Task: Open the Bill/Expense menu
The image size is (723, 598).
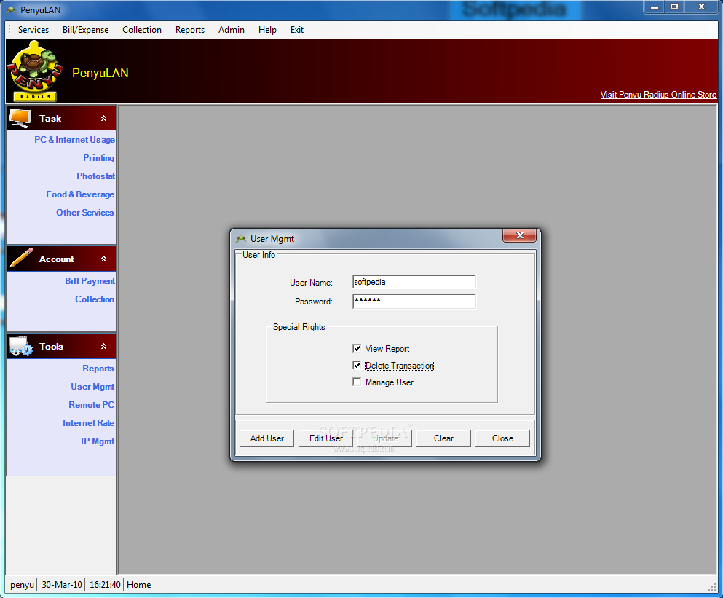Action: [85, 30]
